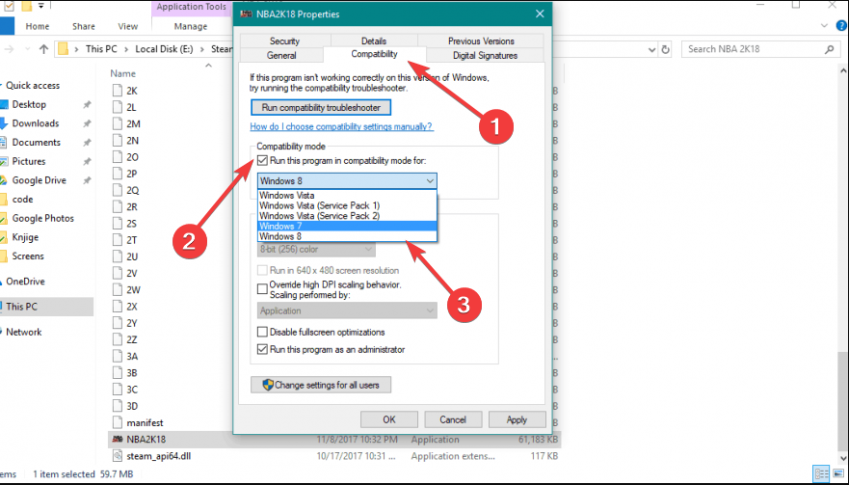Select the Desktop folder in Quick access
Screen dimensions: 849x485
29,104
